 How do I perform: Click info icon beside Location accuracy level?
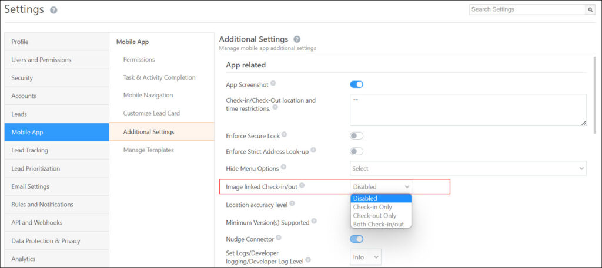(x=292, y=203)
